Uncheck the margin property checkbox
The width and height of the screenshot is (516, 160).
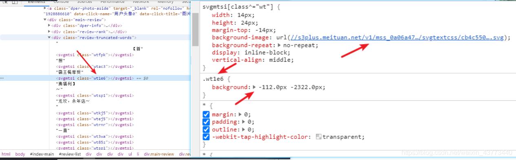[x=206, y=115]
